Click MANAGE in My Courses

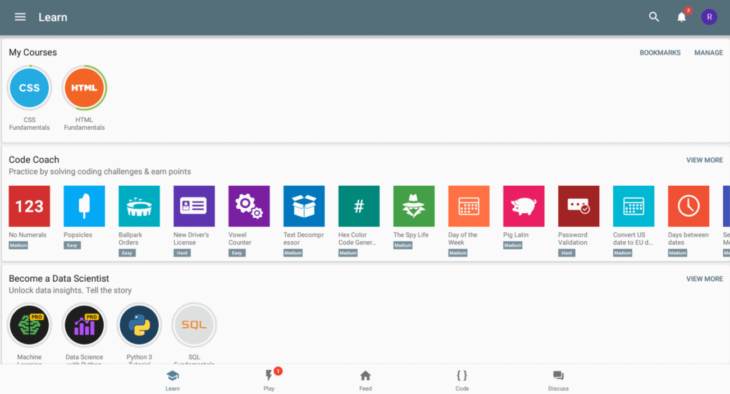[708, 53]
